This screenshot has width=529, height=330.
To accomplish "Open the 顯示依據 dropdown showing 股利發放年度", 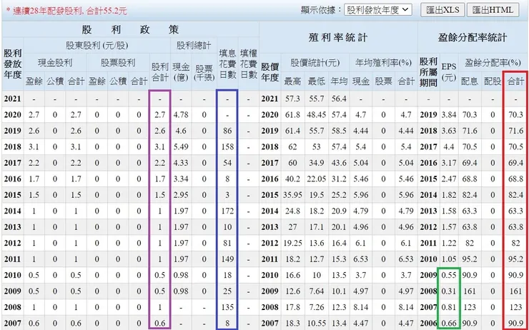I will pos(378,10).
